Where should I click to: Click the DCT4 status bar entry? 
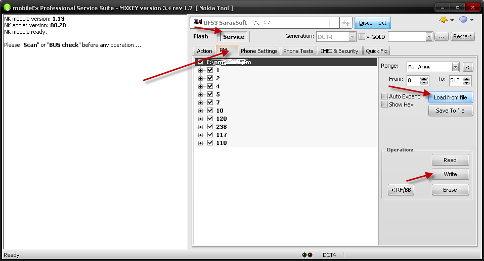329,255
